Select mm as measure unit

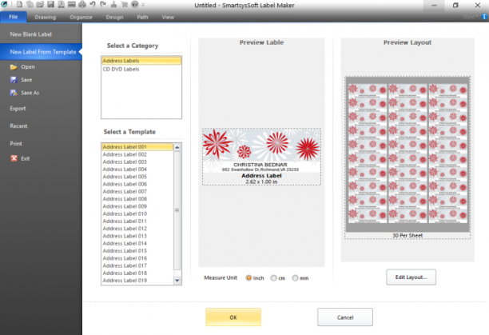pyautogui.click(x=295, y=278)
